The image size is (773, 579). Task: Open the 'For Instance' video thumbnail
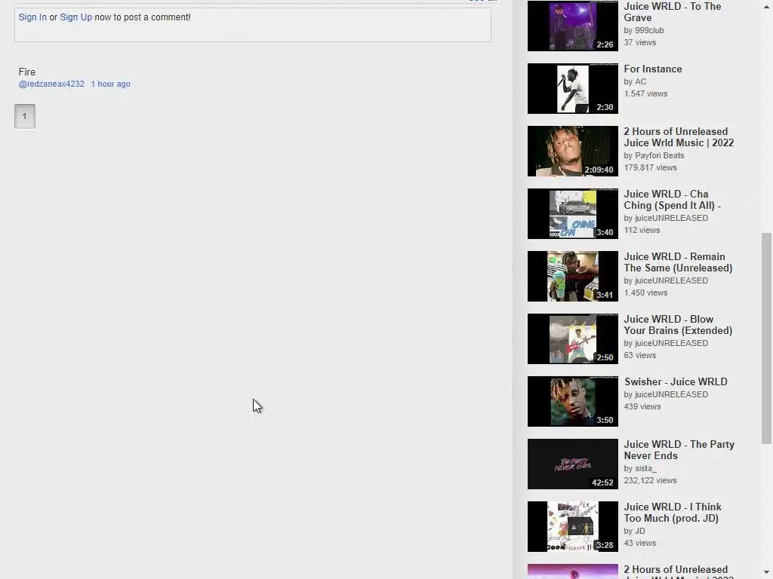572,89
